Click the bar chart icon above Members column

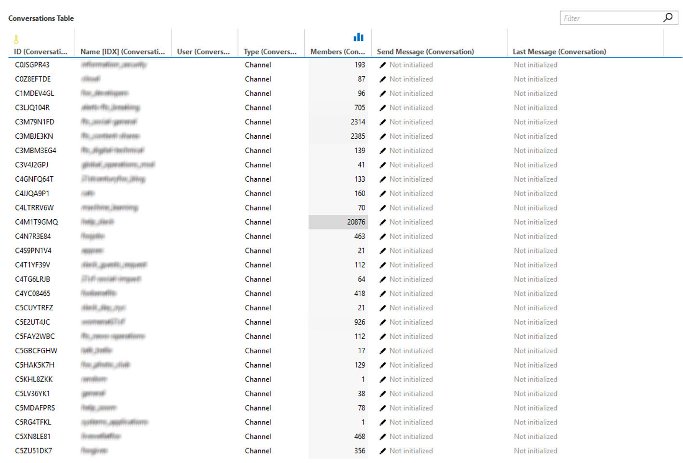358,37
